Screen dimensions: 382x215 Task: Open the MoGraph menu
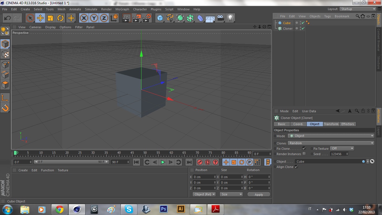click(x=122, y=9)
